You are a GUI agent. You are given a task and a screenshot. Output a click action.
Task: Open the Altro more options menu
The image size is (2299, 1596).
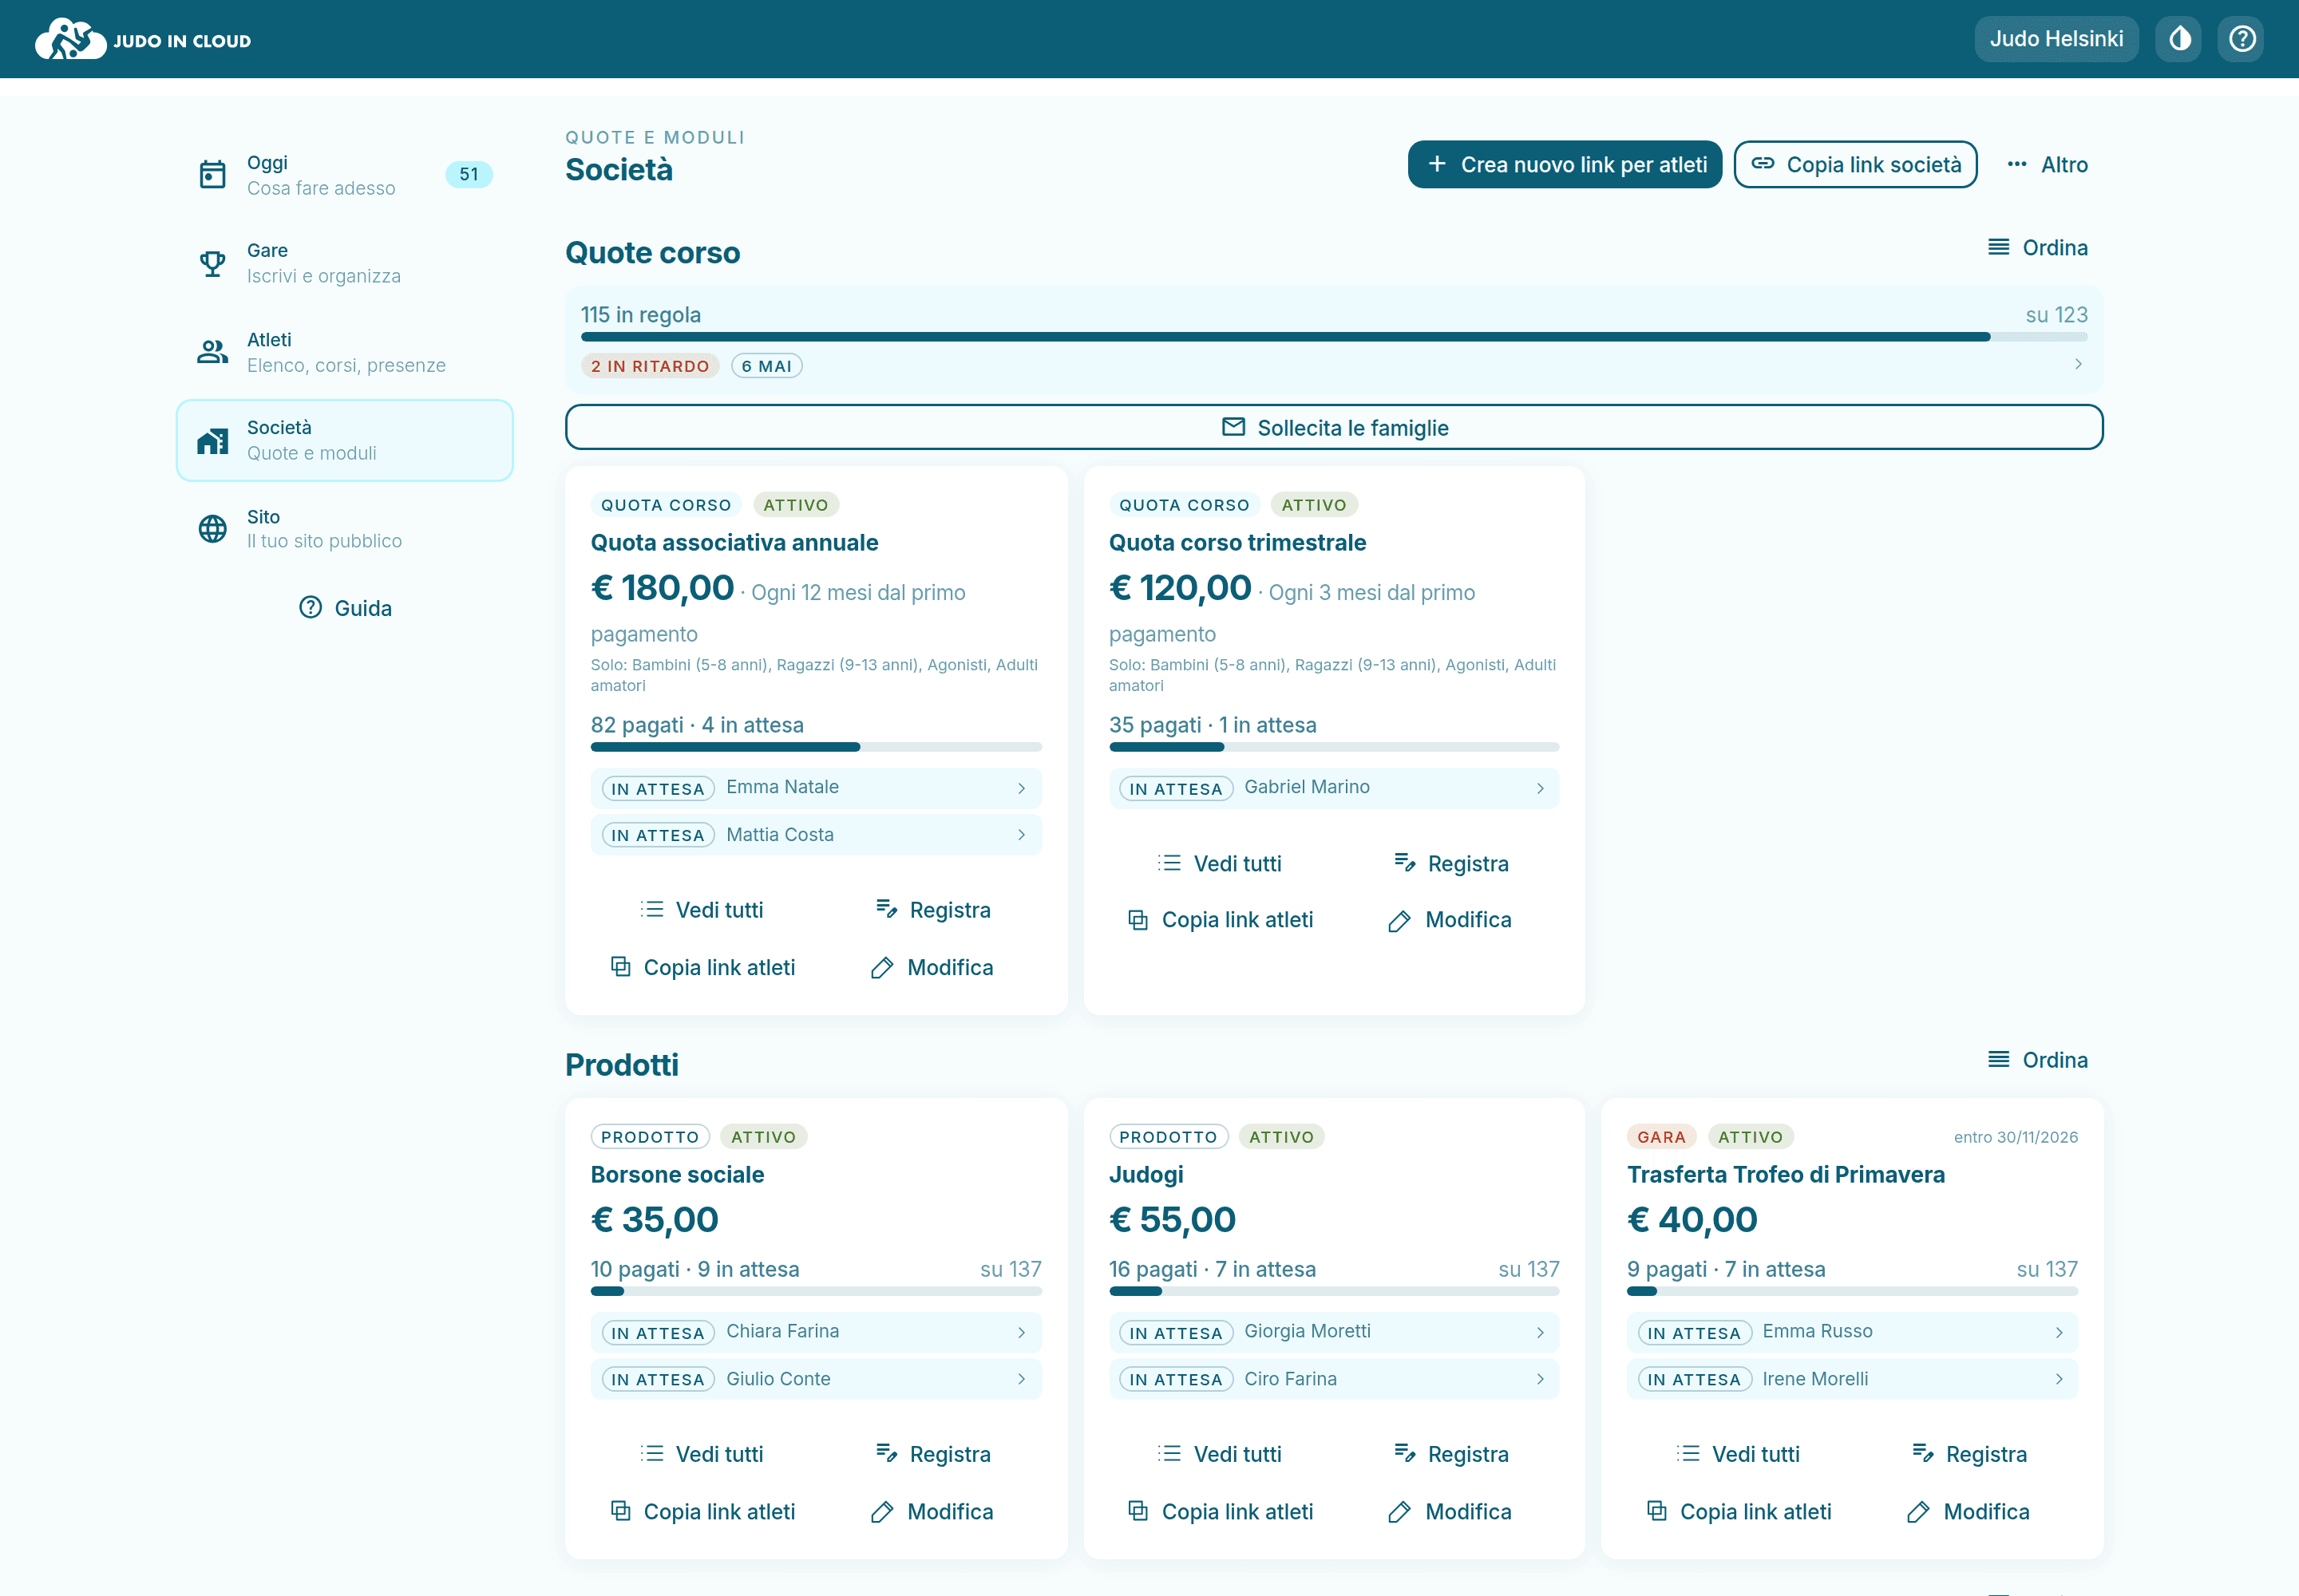[2047, 165]
